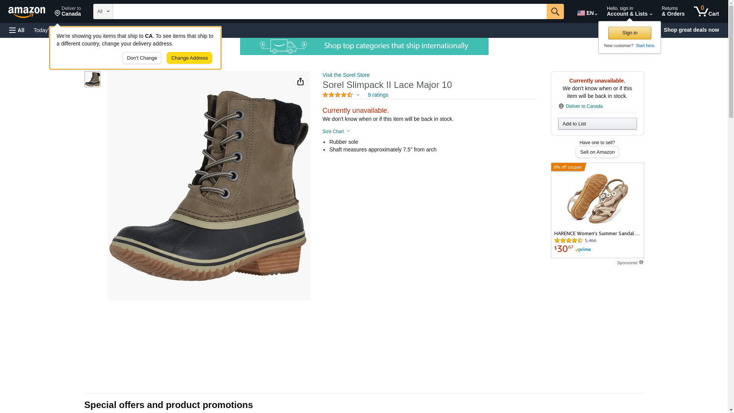Screen dimensions: 734x413
Task: Open Returns & Orders
Action: (x=673, y=11)
